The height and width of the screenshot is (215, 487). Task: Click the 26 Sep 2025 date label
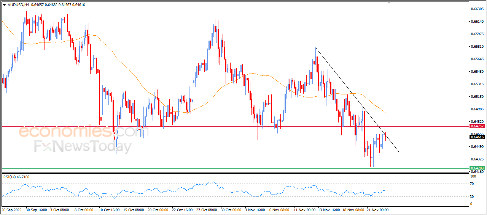click(x=12, y=210)
